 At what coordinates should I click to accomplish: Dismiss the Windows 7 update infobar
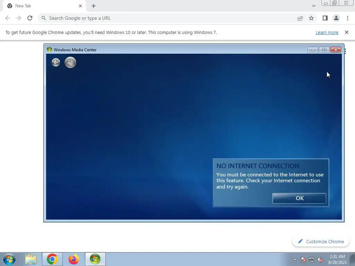pyautogui.click(x=346, y=32)
